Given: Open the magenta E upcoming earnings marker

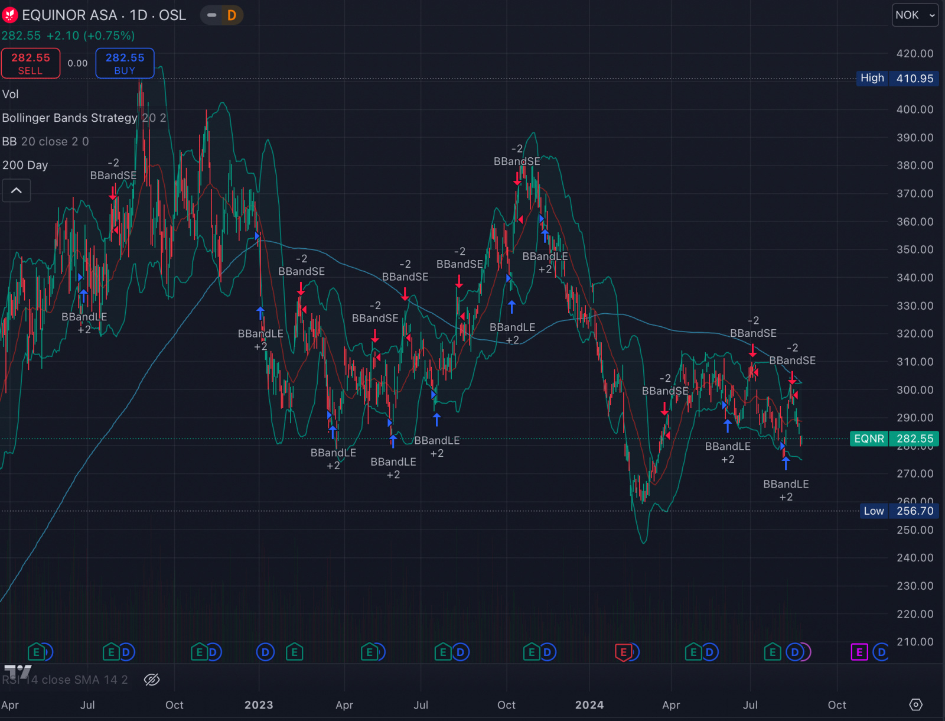Looking at the screenshot, I should [859, 652].
